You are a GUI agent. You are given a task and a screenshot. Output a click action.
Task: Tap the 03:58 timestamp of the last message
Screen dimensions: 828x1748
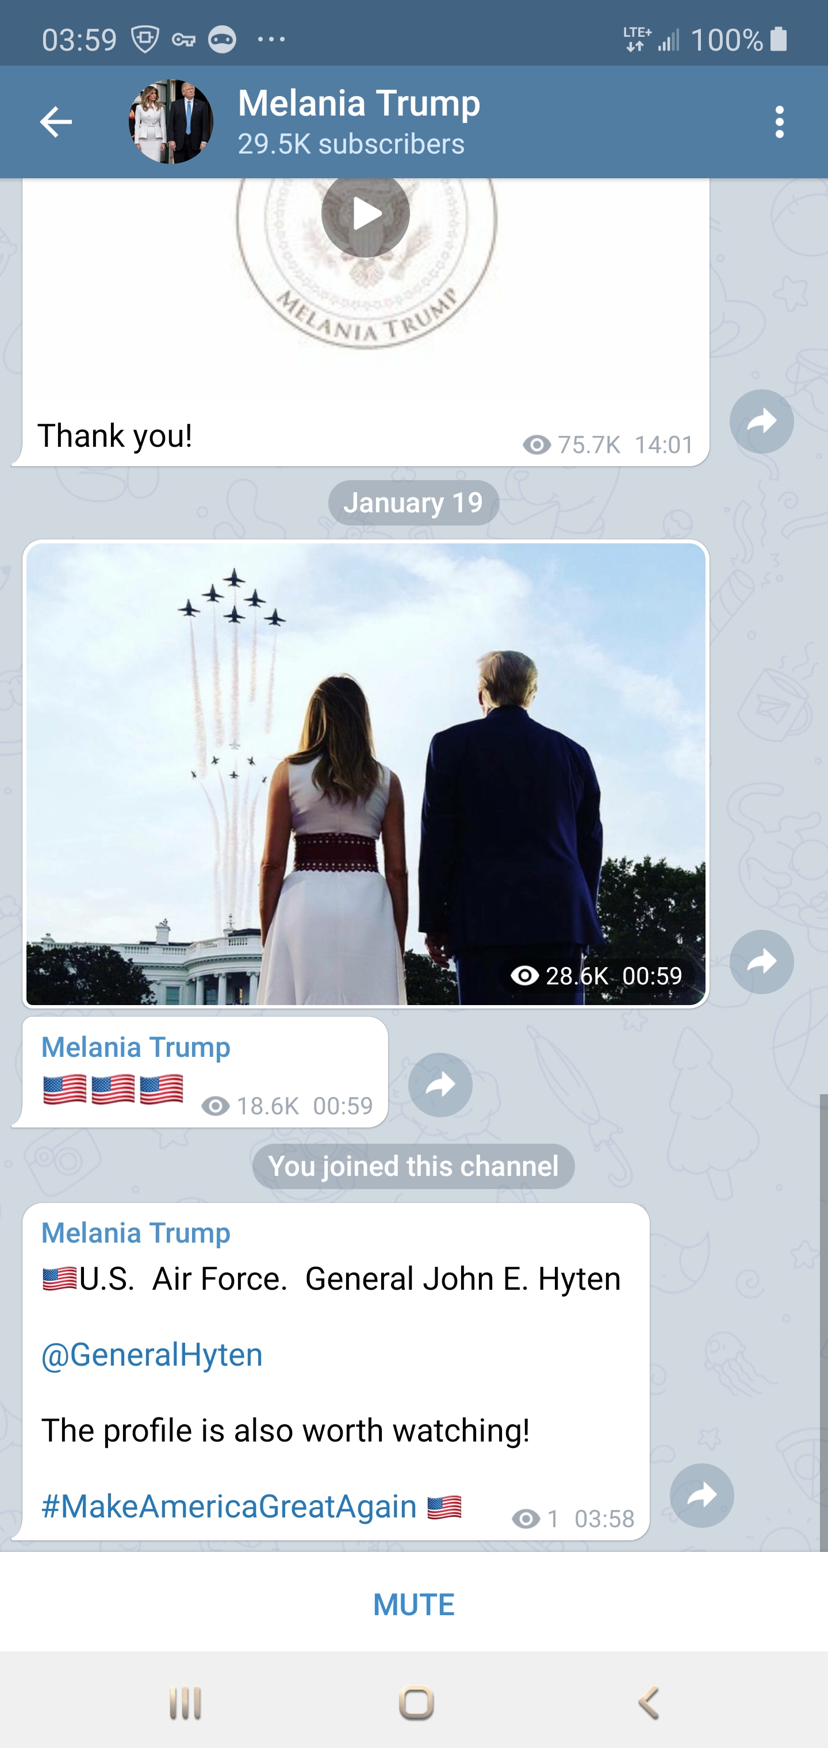coord(604,1519)
